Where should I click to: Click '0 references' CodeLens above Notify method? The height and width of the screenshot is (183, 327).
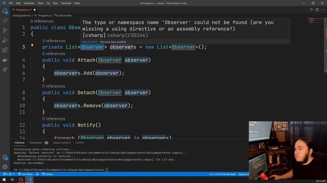tap(54, 118)
